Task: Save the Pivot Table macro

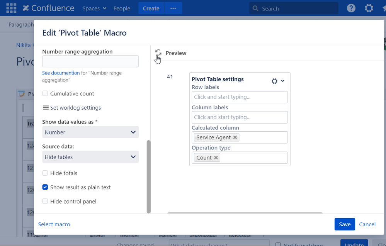Action: (345, 224)
